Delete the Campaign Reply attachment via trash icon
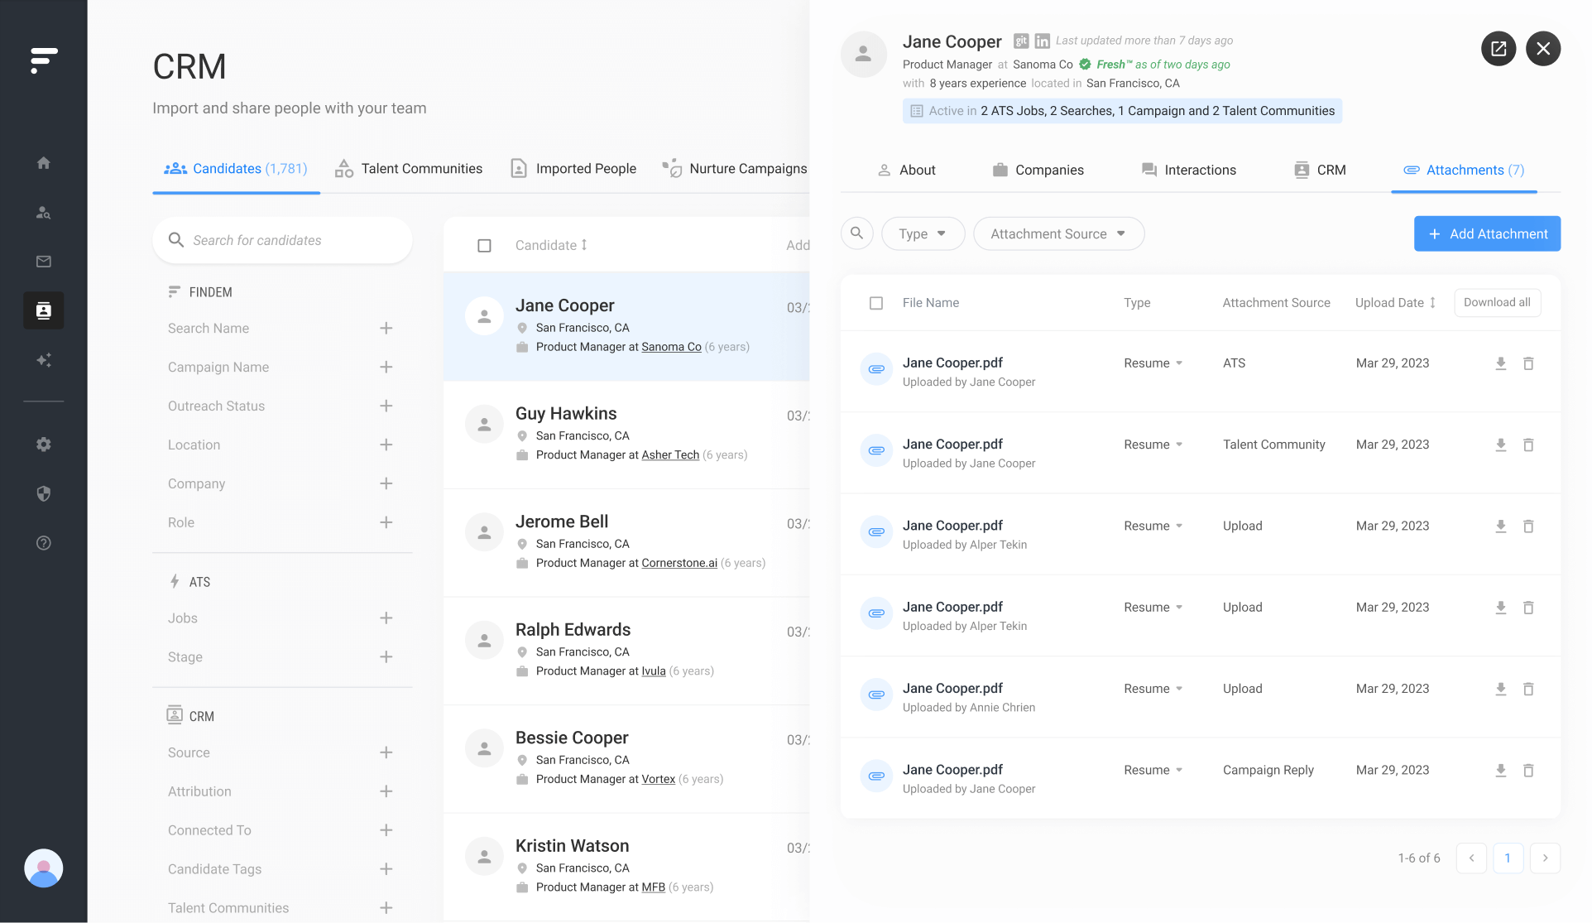Viewport: 1592px width, 923px height. click(1528, 770)
